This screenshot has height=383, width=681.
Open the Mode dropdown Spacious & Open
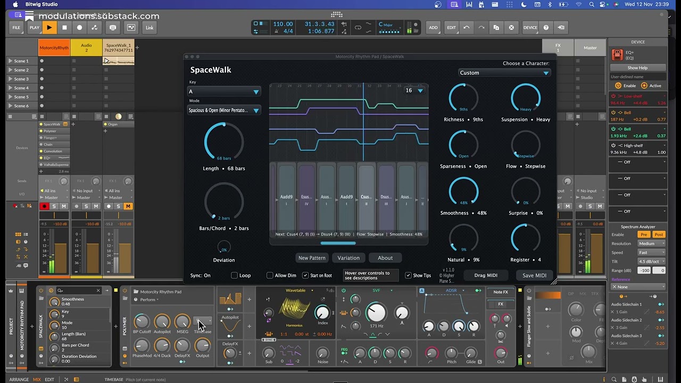[x=224, y=110]
